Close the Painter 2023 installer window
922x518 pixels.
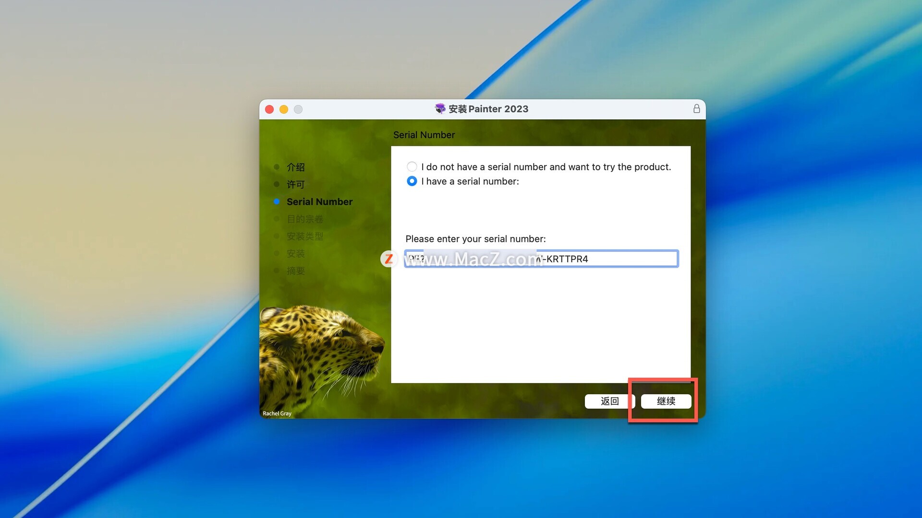click(269, 109)
